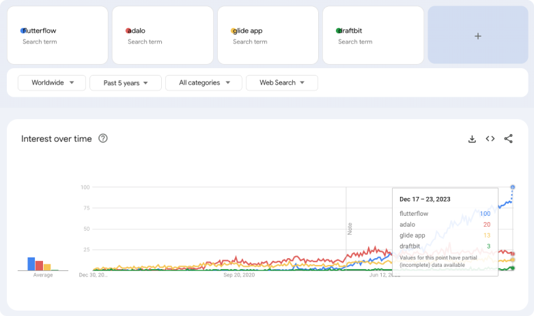Viewport: 534px width, 316px height.
Task: Click the share chart icon
Action: click(x=509, y=139)
